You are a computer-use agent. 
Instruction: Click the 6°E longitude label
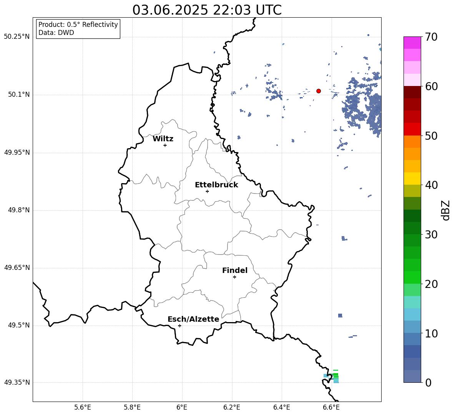point(182,407)
